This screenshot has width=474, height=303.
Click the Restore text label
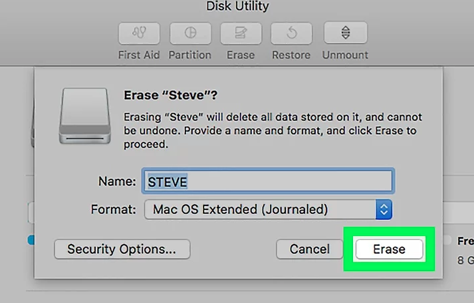coord(291,55)
